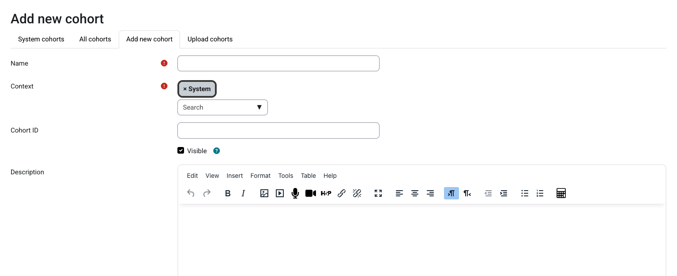Screen dimensions: 677x276
Task: Open the equation editor icon
Action: (x=561, y=193)
